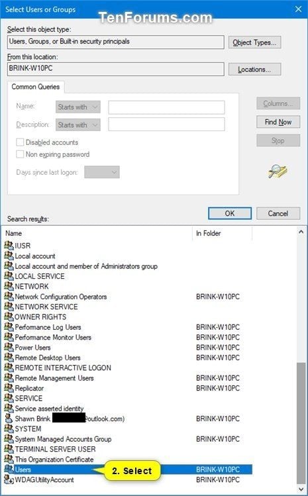Open Days since last logon dropdown
308x496 pixels.
pyautogui.click(x=102, y=172)
